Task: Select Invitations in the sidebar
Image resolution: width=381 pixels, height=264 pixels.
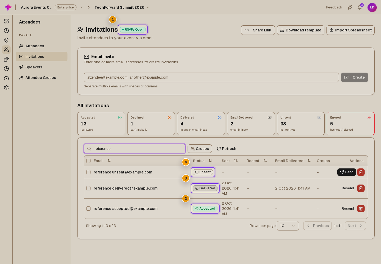Action: (42, 56)
